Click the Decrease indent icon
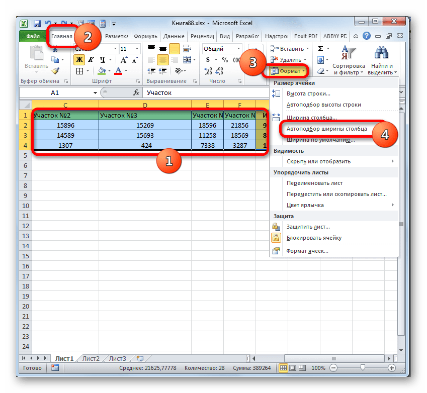Image resolution: width=427 pixels, height=393 pixels. [x=151, y=71]
